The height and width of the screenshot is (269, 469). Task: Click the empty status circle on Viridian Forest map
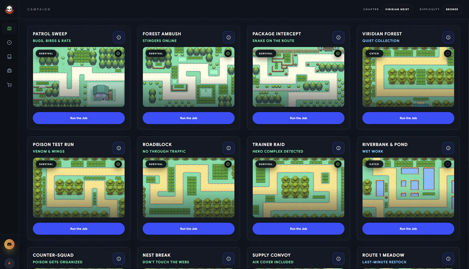448,54
